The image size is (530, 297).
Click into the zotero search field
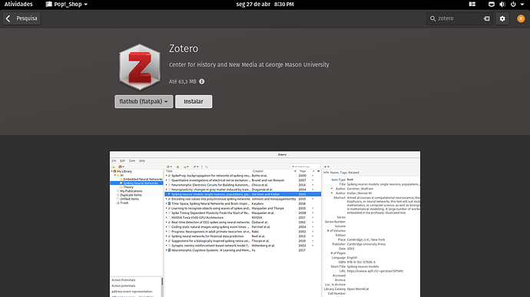(x=459, y=18)
